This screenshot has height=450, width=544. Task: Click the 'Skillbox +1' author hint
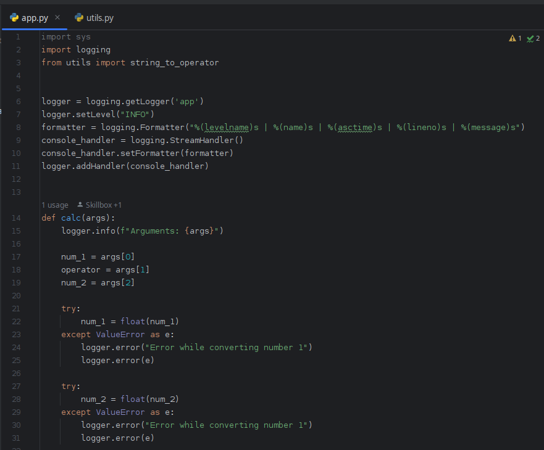(x=103, y=205)
